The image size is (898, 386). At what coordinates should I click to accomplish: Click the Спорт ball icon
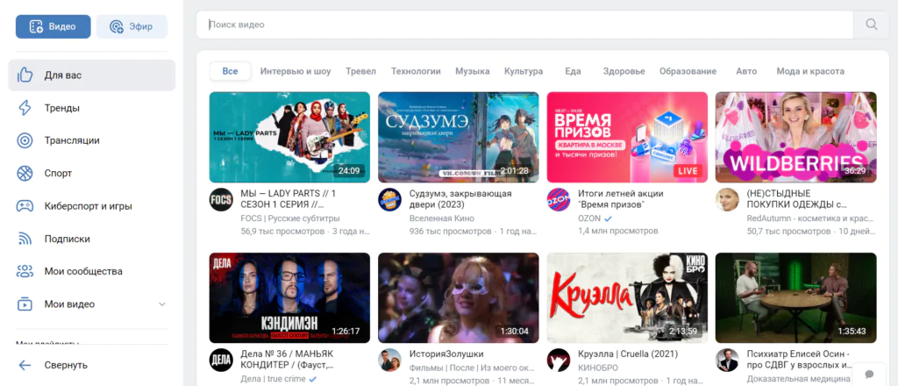coord(25,173)
